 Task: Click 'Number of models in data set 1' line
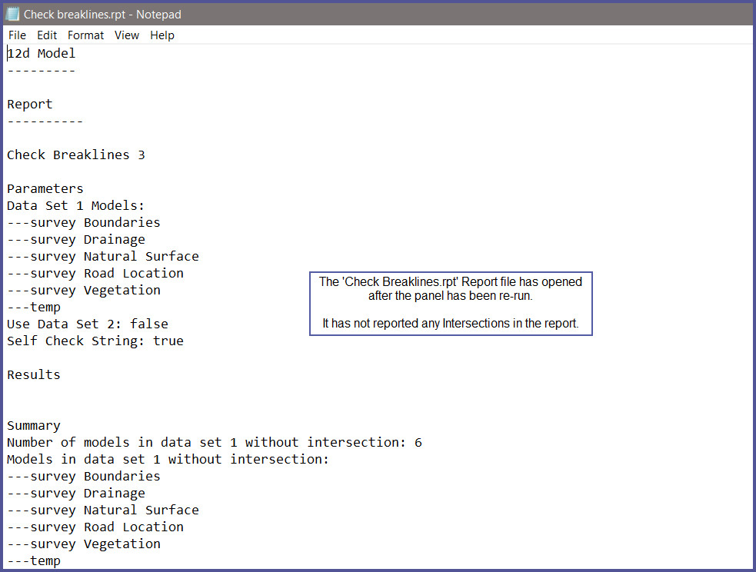[215, 442]
